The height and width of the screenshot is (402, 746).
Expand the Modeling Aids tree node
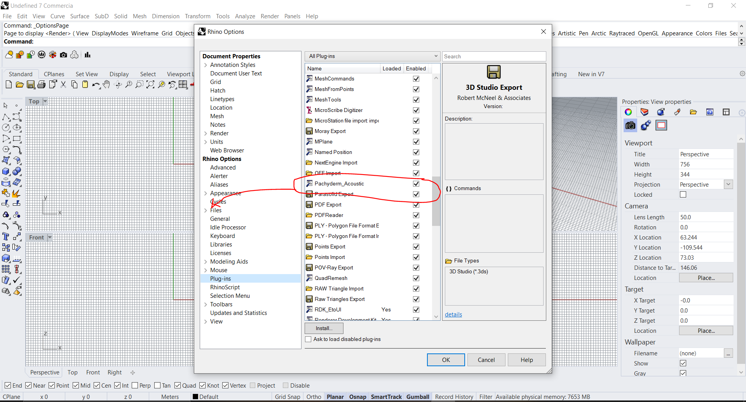[x=206, y=262]
